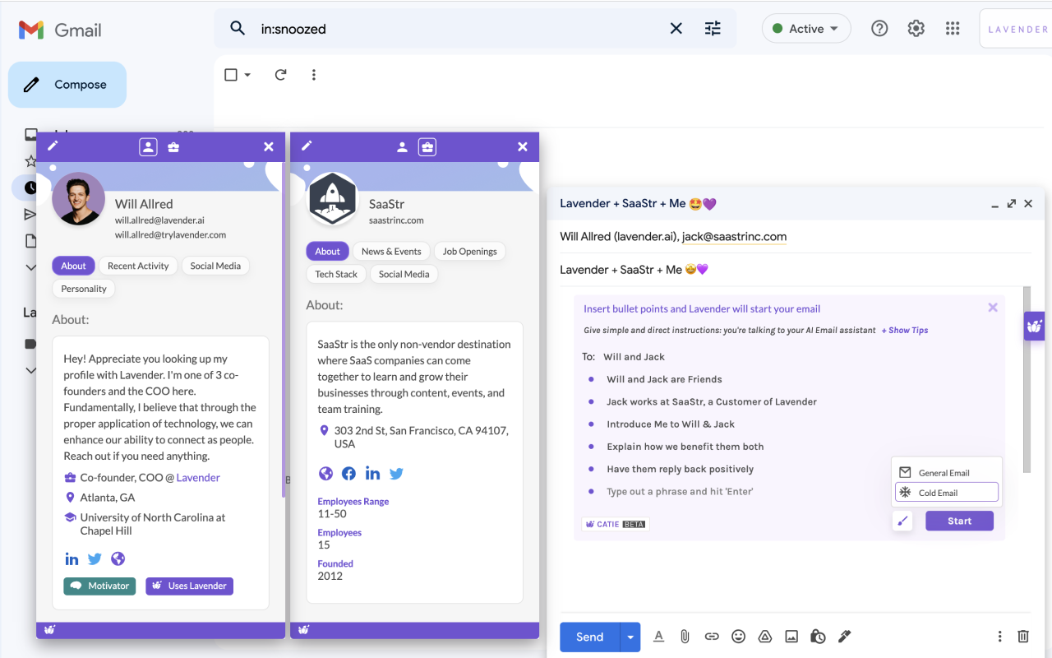Open the Job Openings tab
This screenshot has height=658, width=1052.
pyautogui.click(x=470, y=252)
